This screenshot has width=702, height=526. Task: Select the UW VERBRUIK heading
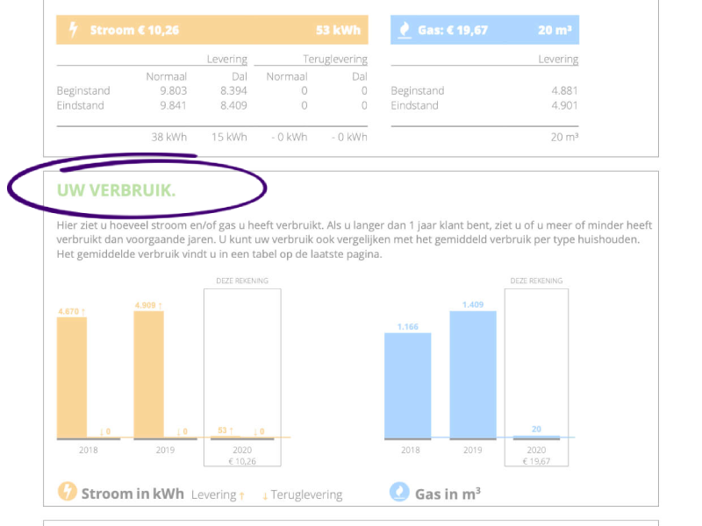[x=116, y=188]
